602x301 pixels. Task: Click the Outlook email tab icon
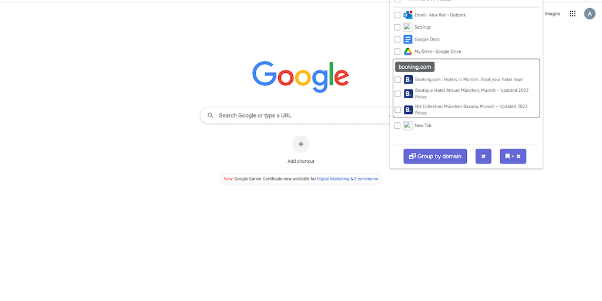(x=408, y=15)
